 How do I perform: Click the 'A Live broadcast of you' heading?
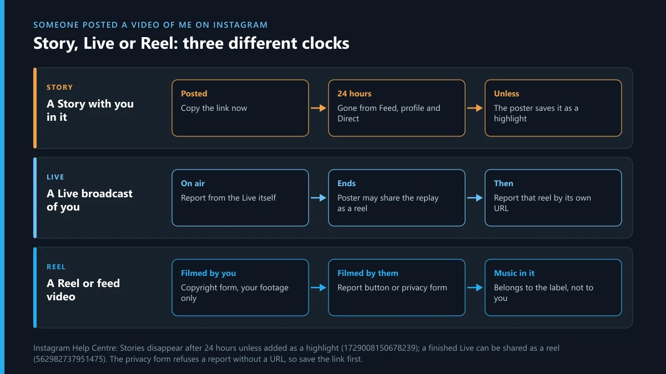tap(90, 200)
